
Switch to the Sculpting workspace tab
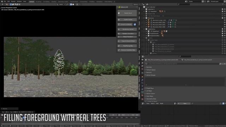[38, 1]
